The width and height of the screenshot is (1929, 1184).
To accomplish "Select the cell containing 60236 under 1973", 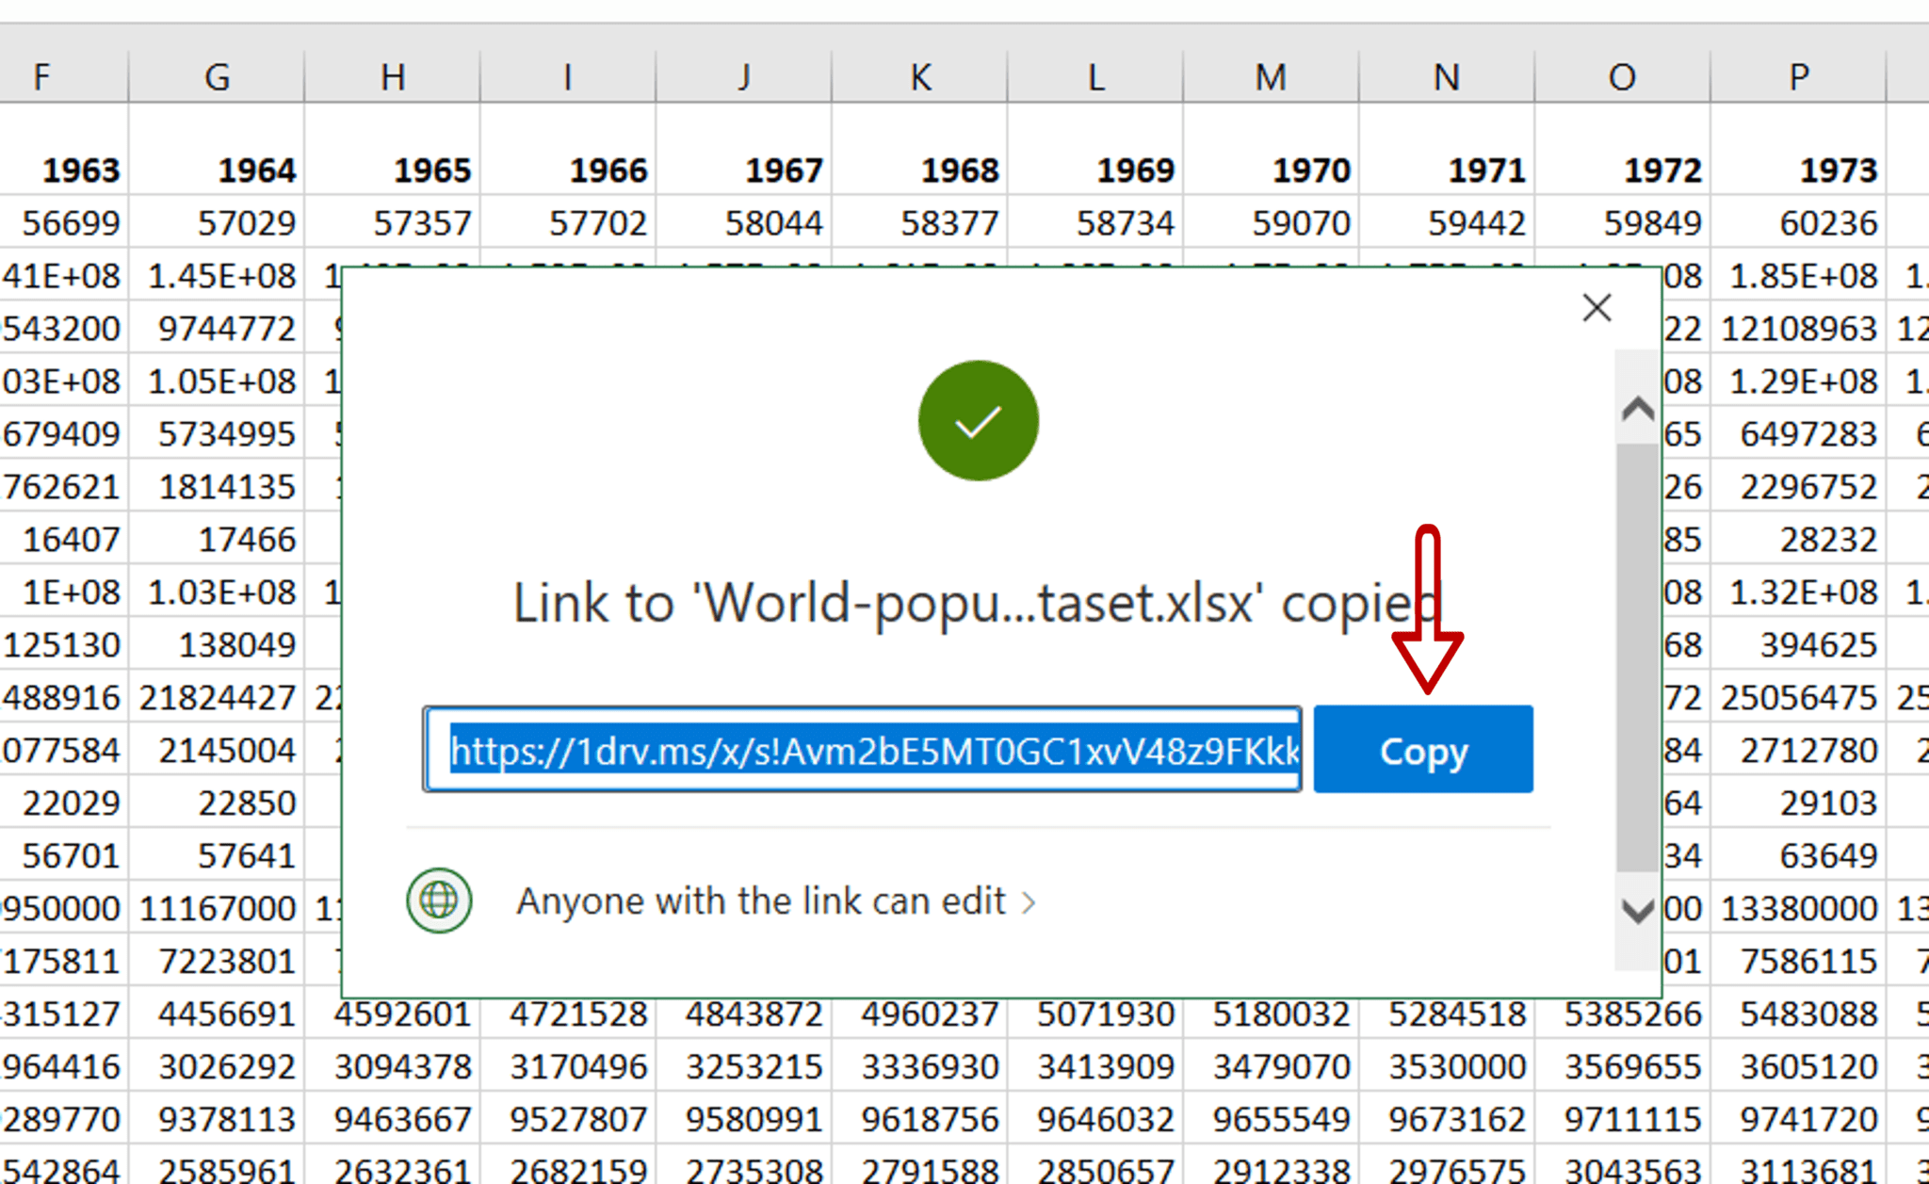I will tap(1800, 222).
